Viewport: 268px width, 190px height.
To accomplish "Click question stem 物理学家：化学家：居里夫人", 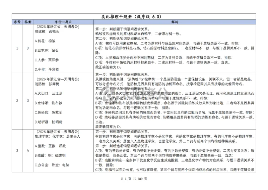I will pyautogui.click(x=57, y=136).
